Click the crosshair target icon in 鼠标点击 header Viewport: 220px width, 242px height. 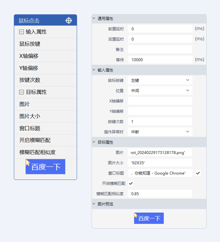click(69, 20)
